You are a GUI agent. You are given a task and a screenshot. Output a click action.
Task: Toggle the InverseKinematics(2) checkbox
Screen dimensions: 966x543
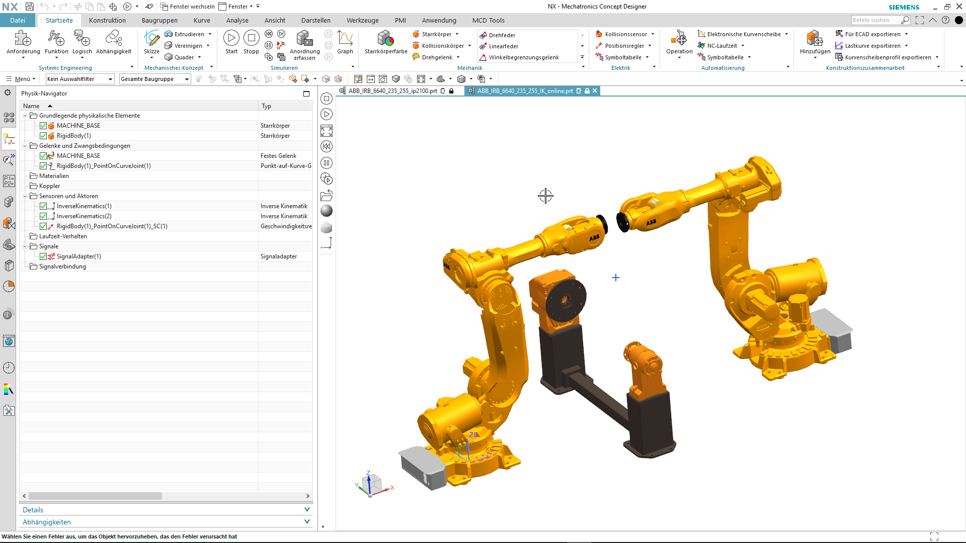(x=43, y=216)
